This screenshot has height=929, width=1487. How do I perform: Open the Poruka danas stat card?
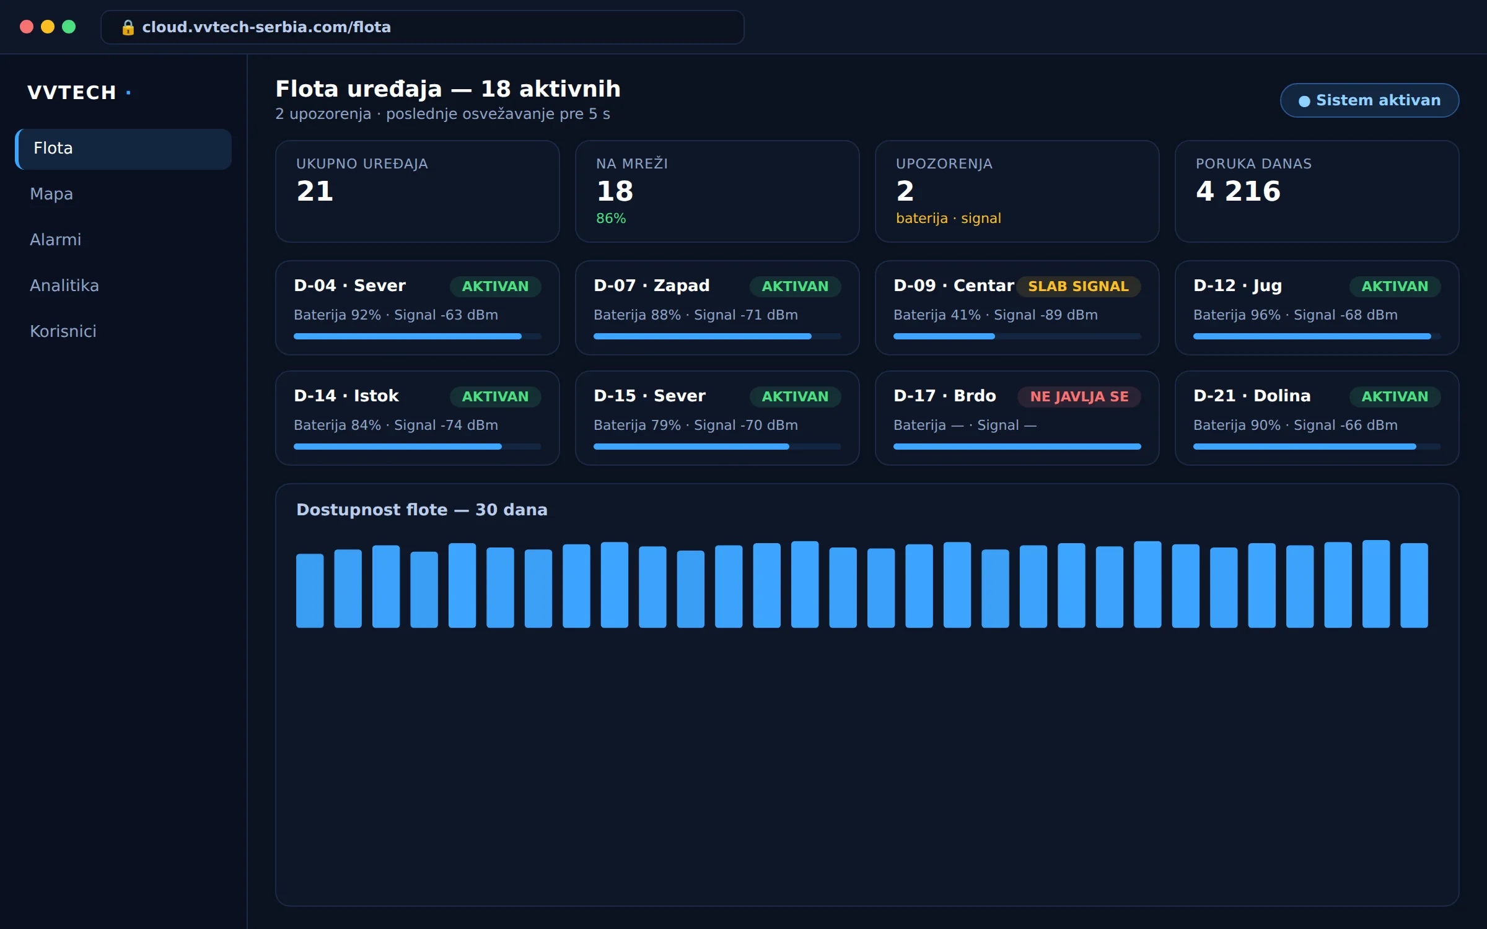click(x=1317, y=191)
